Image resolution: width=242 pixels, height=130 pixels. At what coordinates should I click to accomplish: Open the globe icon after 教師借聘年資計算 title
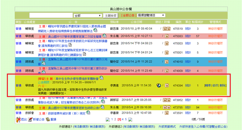click(x=88, y=113)
